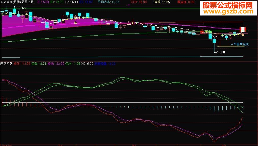The height and width of the screenshot is (146, 258).
Task: Click the E: 15.84 indicator value
Action: click(44, 2)
